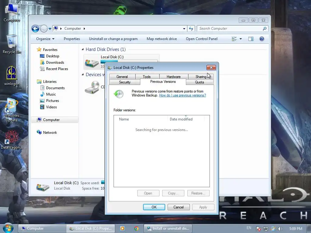The image size is (311, 233).
Task: Select Favorites in navigation pane
Action: tap(47, 49)
